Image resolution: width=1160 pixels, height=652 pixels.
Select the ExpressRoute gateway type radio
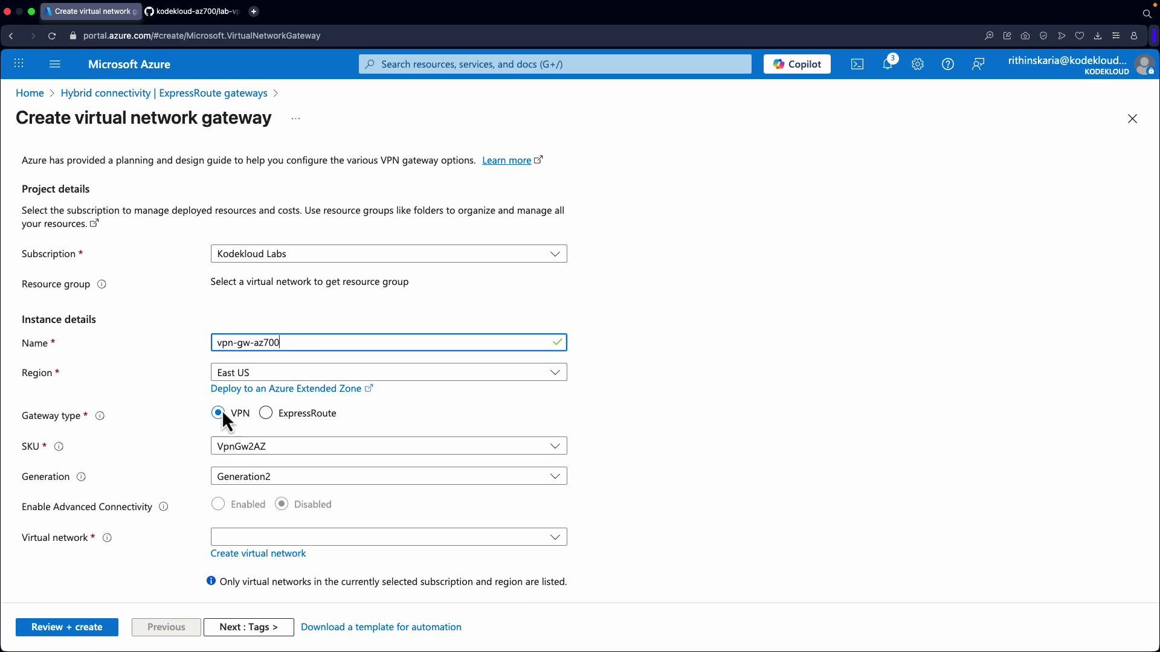266,413
